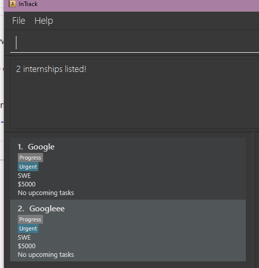
Task: Click the '2 internships listed!' result box
Action: click(x=134, y=94)
